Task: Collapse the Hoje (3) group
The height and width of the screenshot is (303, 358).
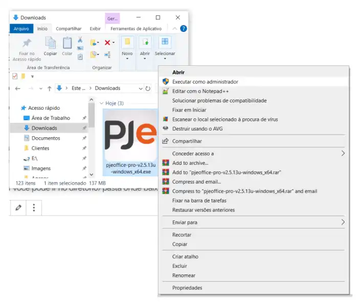Action: [102, 104]
